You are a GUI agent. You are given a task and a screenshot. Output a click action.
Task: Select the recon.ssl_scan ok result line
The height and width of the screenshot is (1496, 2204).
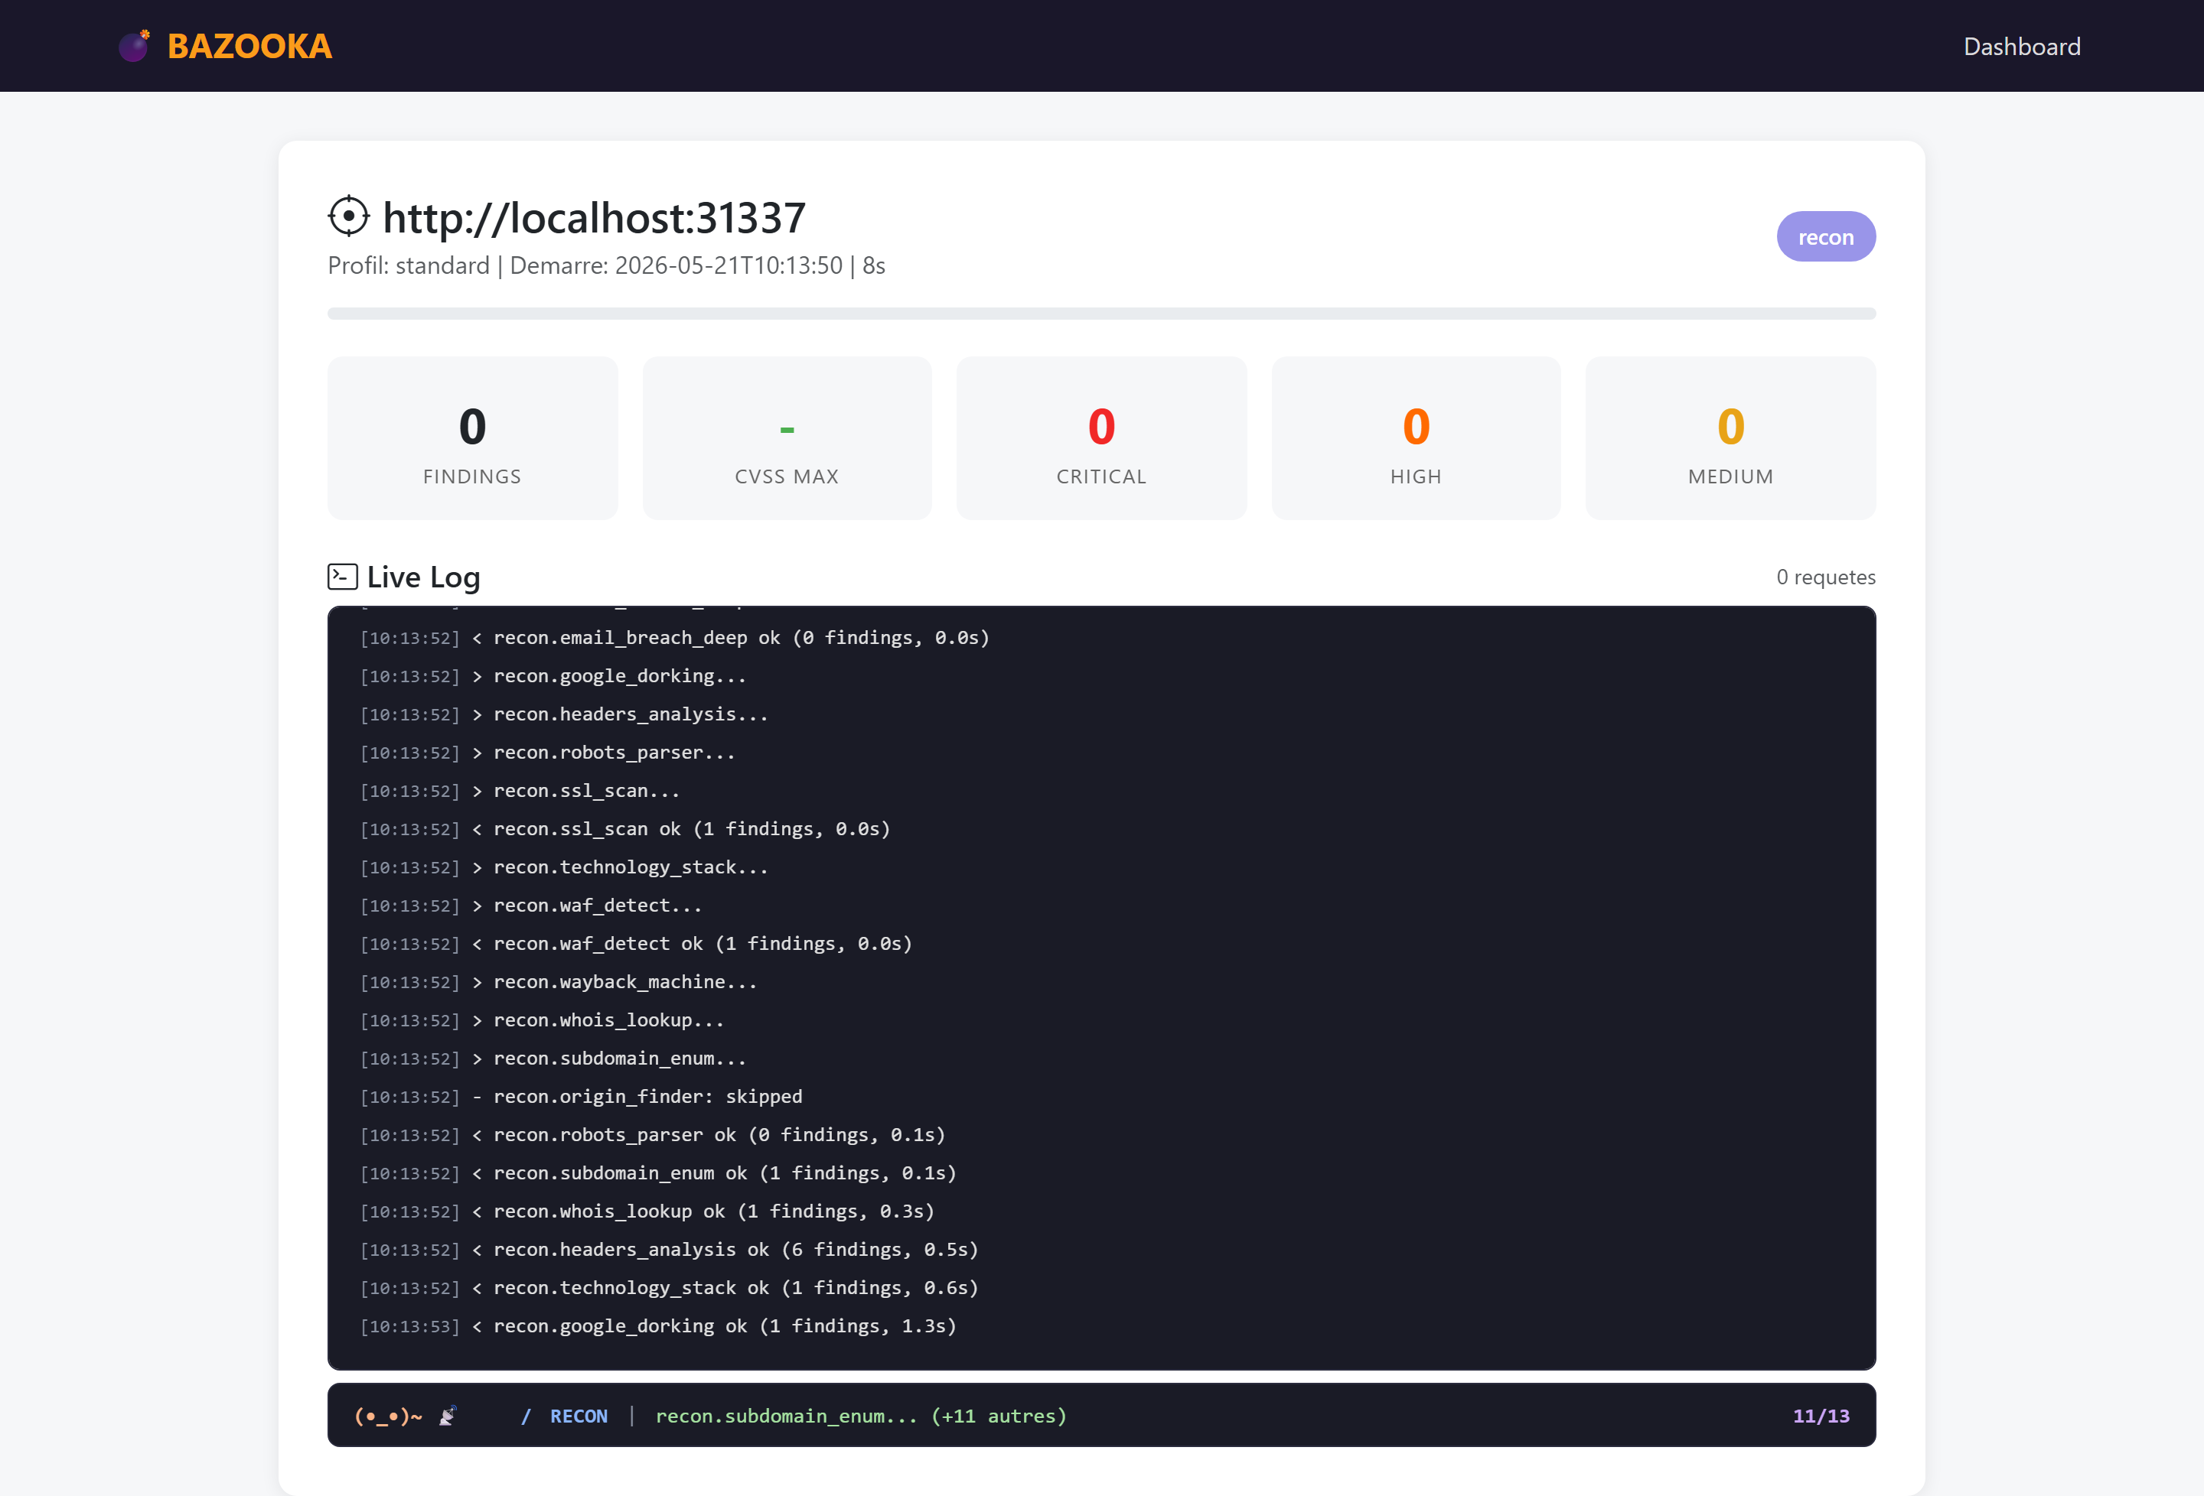click(625, 830)
